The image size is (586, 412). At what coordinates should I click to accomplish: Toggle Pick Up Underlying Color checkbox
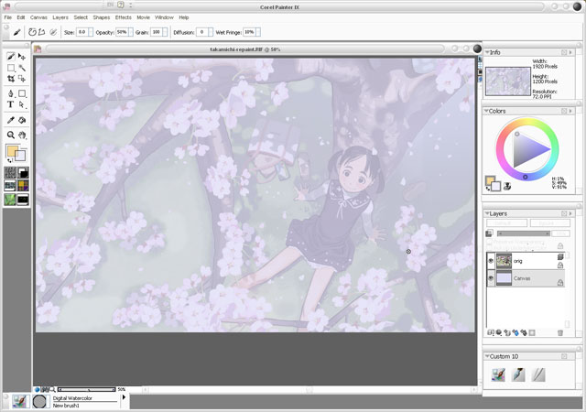pos(489,248)
